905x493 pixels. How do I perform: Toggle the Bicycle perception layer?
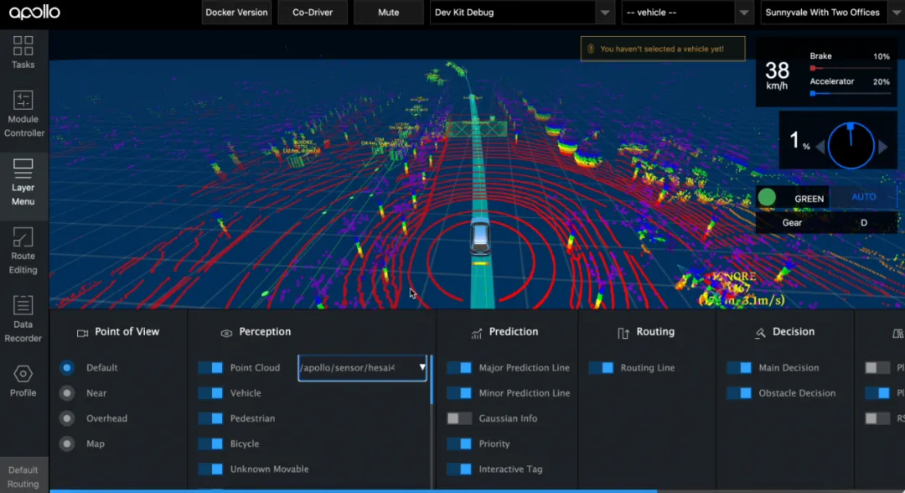(210, 444)
